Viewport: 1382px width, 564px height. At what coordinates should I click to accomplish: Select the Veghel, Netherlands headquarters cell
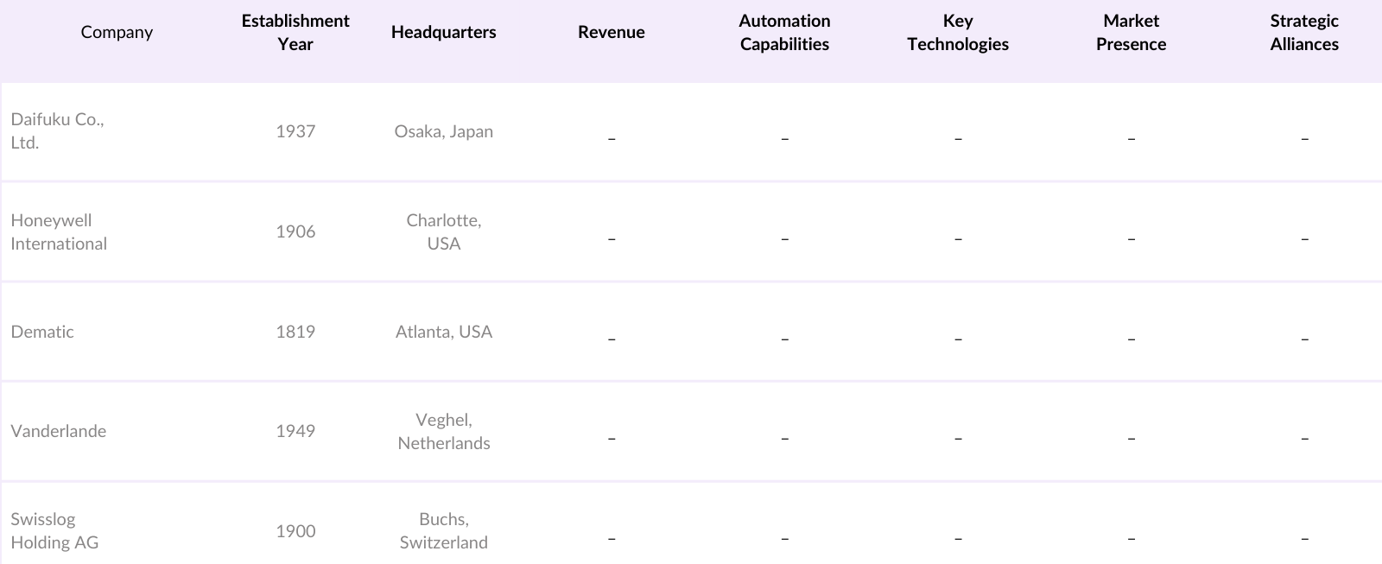tap(443, 431)
